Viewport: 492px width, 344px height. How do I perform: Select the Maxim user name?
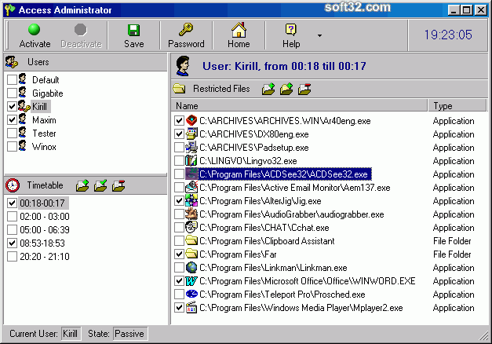pos(44,120)
